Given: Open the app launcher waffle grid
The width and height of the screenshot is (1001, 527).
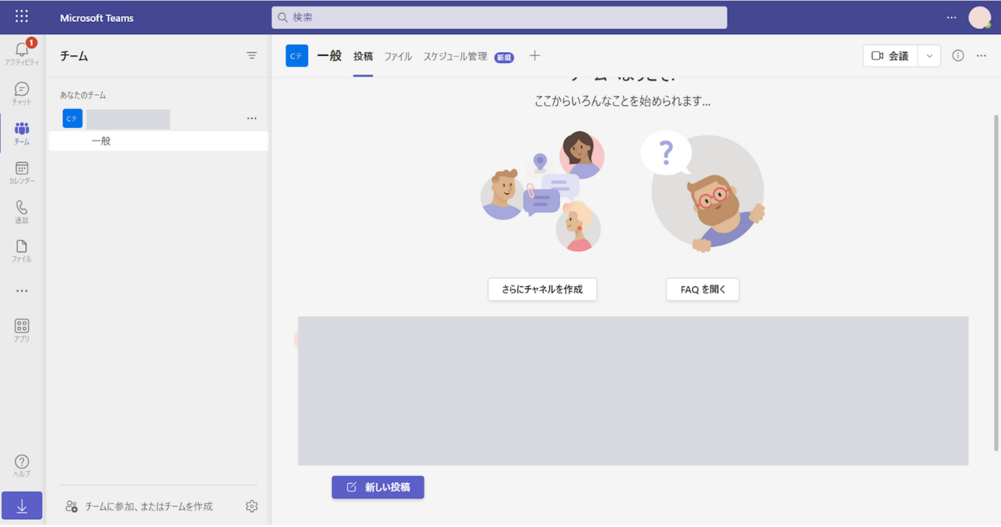Looking at the screenshot, I should (22, 17).
